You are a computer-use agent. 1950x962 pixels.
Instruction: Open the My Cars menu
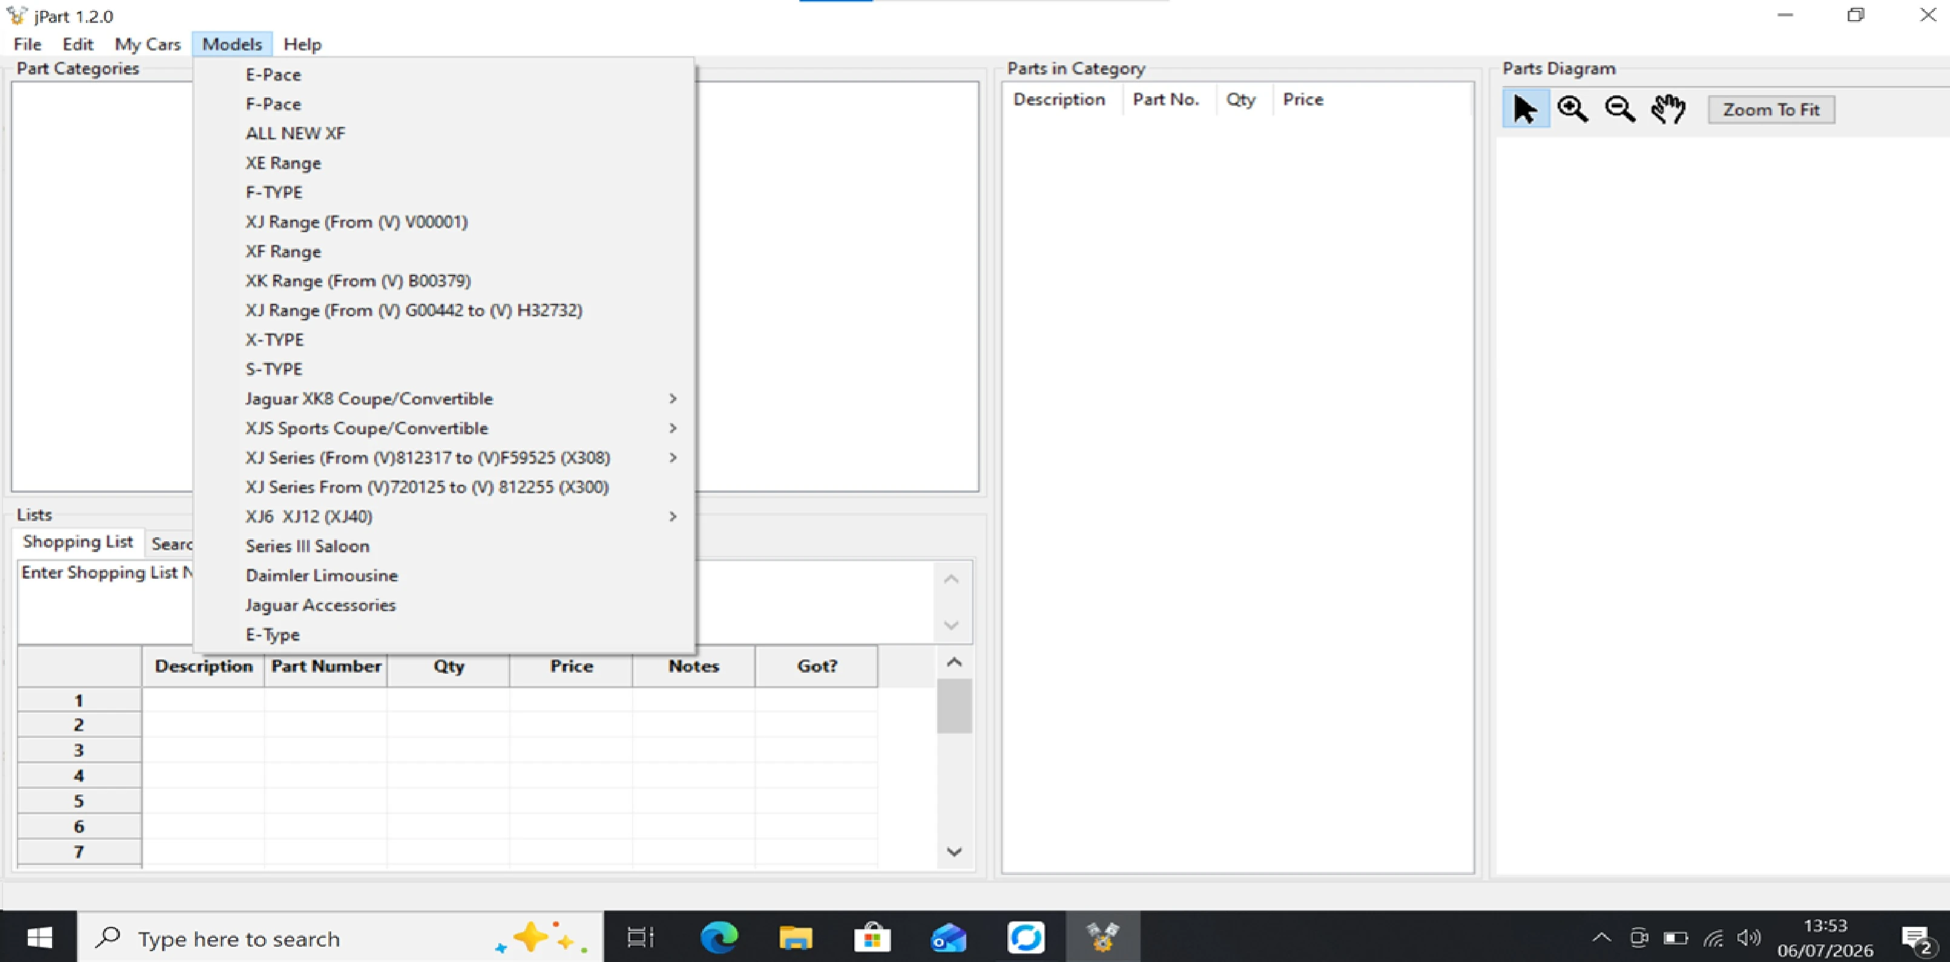(148, 44)
